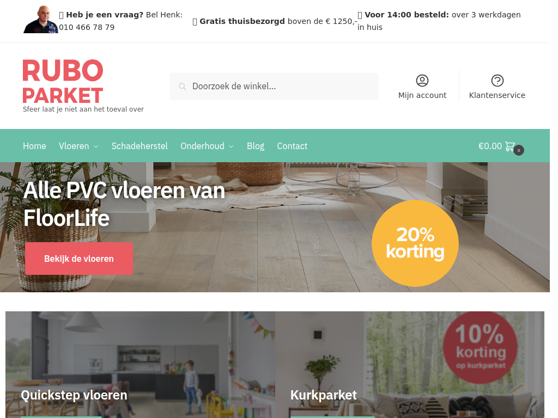558x418 pixels.
Task: Go to Schadeherstel page
Action: tap(139, 146)
